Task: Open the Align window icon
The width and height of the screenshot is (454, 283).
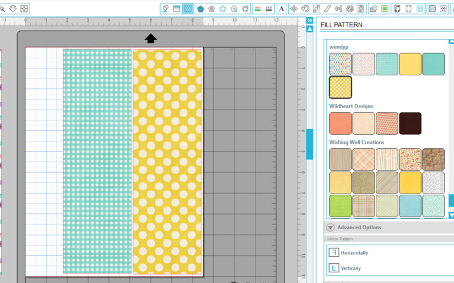Action: (338, 8)
